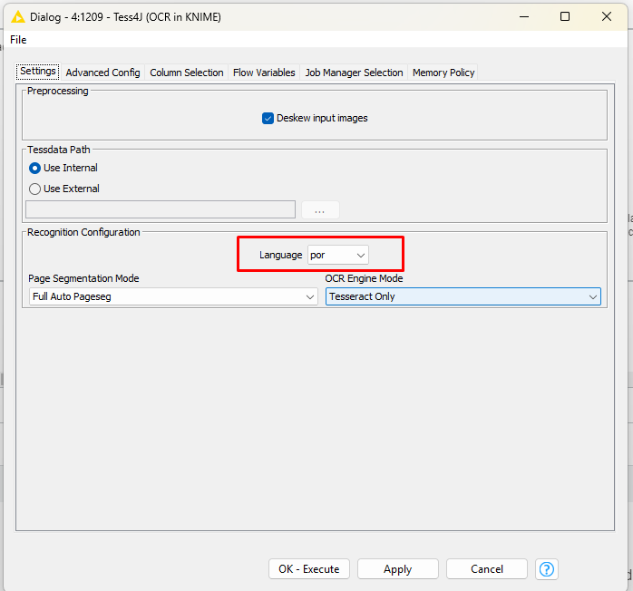Open the Language dropdown
Screen dimensions: 633x591
(338, 255)
